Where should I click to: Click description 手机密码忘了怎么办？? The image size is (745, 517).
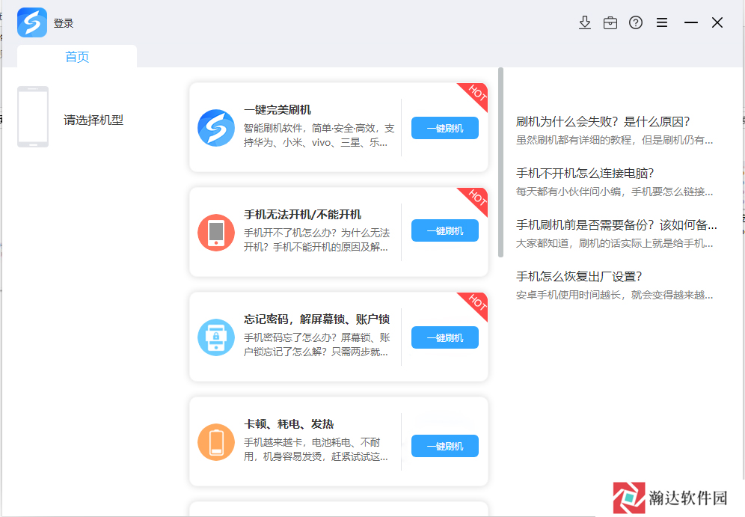[317, 344]
